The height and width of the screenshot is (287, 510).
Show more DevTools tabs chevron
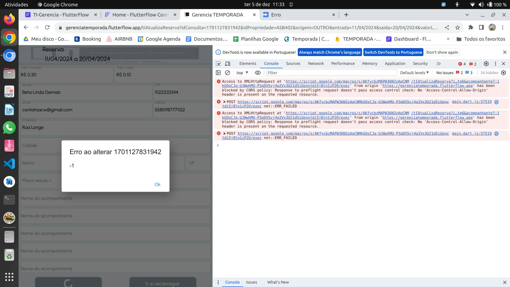click(439, 64)
